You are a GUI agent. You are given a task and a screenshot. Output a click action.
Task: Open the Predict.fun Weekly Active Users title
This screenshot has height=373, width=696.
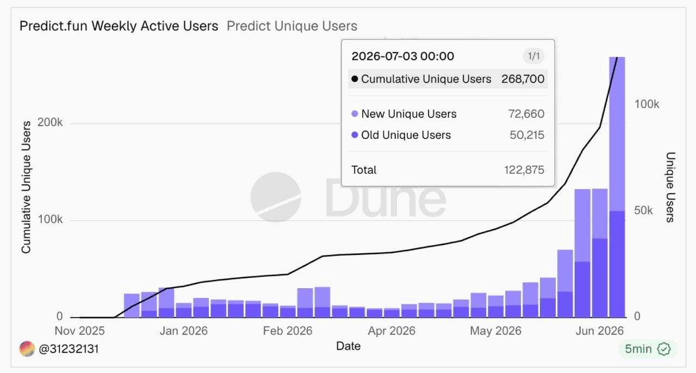pyautogui.click(x=119, y=26)
